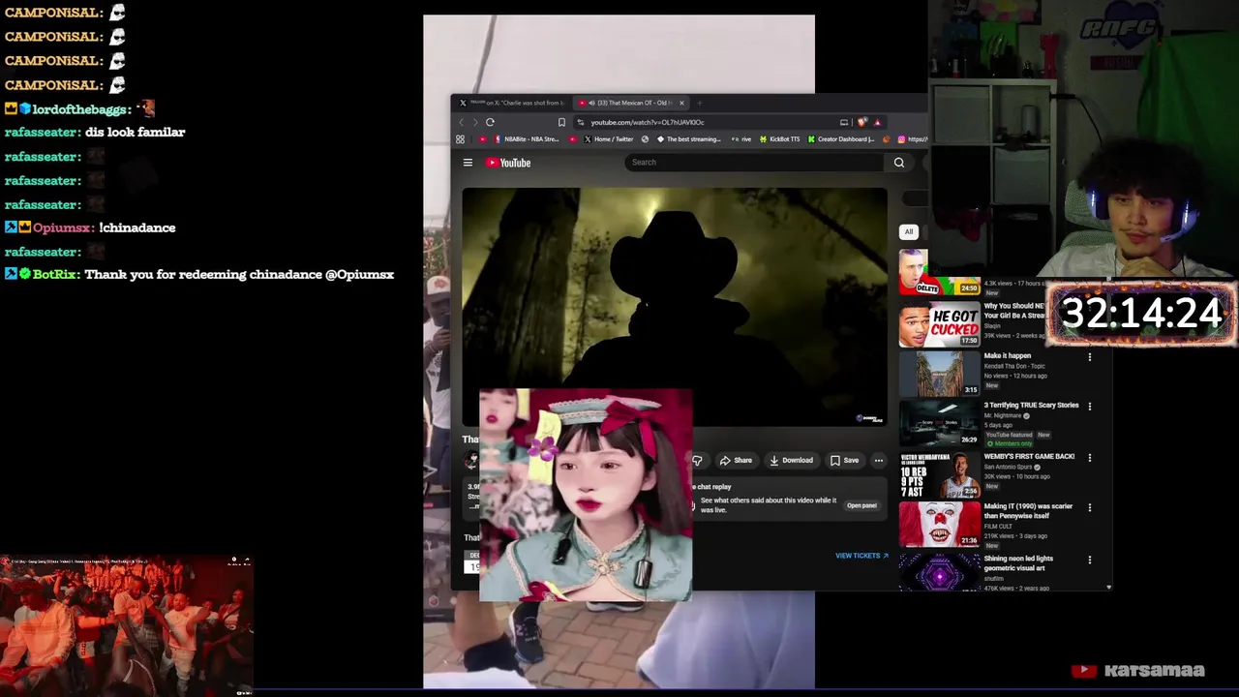Save the video with the Save button
The image size is (1239, 697).
(844, 461)
